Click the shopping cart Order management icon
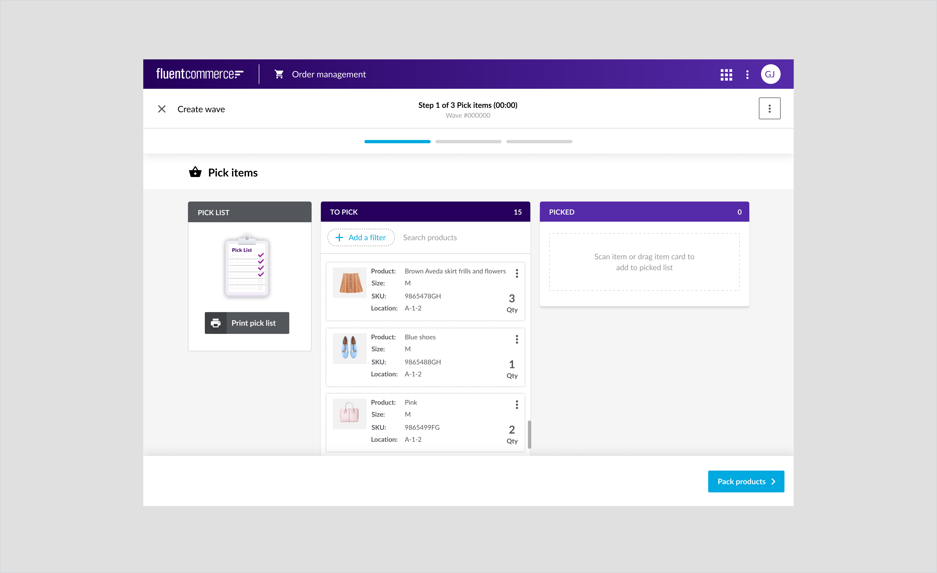Viewport: 937px width, 573px height. pos(279,75)
